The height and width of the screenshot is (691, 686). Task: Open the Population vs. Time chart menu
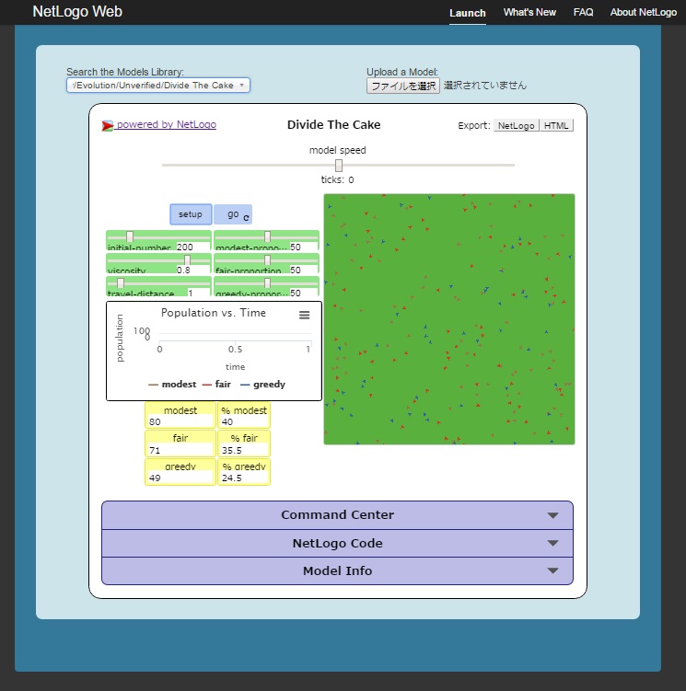point(305,315)
